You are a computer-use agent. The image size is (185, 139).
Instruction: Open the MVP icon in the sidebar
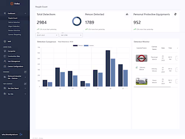coord(5,42)
